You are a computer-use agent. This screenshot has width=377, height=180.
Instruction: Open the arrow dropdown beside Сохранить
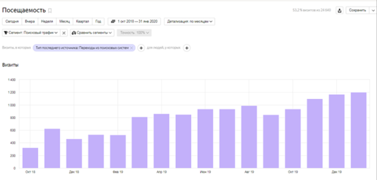tap(373, 10)
